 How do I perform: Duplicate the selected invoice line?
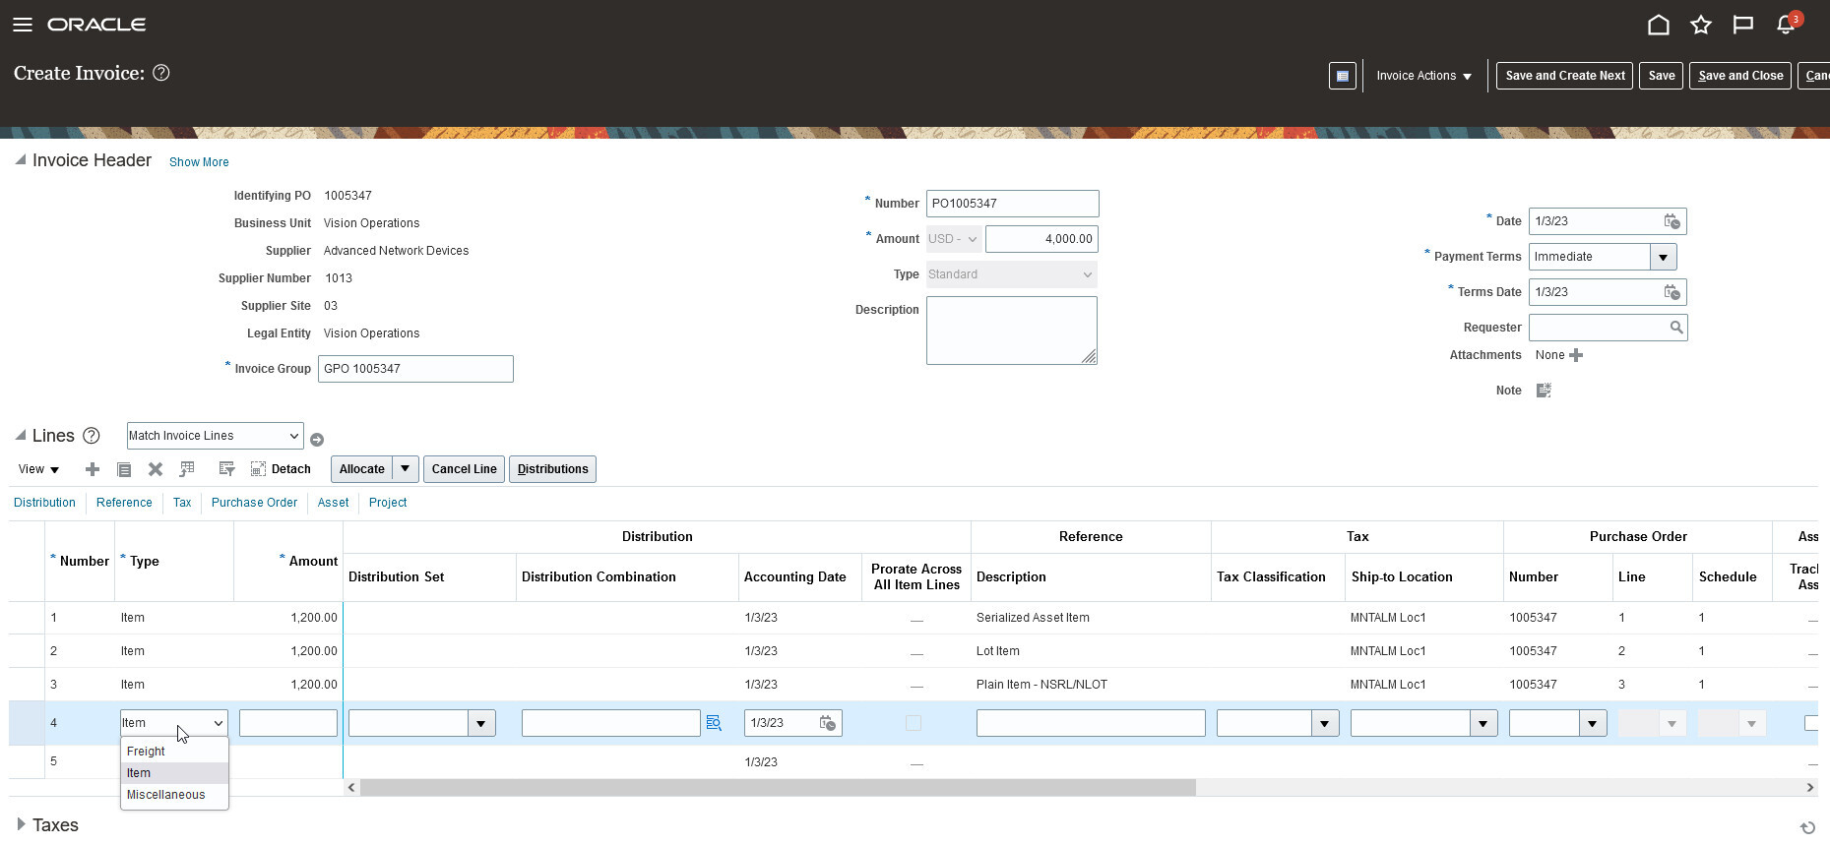point(124,469)
